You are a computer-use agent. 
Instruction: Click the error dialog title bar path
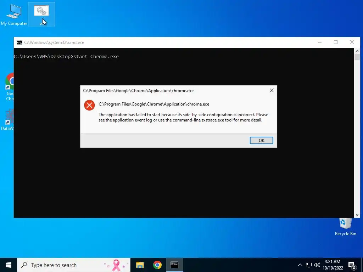pyautogui.click(x=138, y=91)
